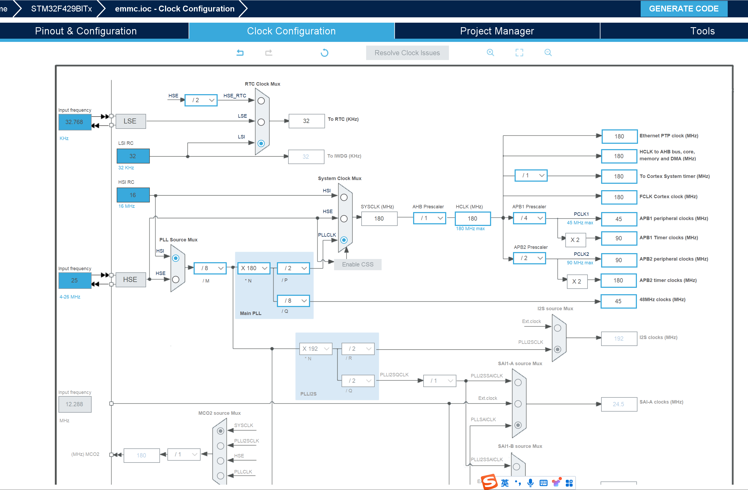Click the refresh clock tree icon
This screenshot has width=748, height=490.
[x=324, y=53]
